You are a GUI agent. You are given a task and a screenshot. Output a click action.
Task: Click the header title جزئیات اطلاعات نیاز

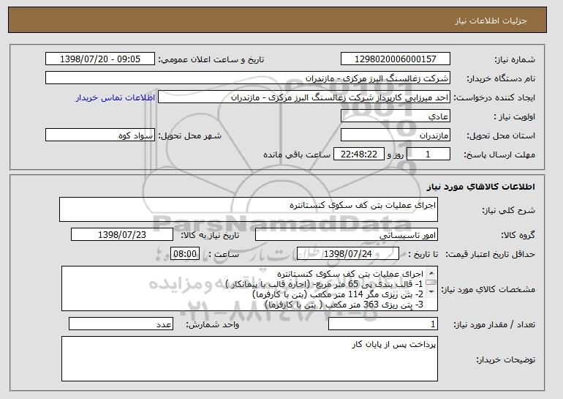click(491, 20)
